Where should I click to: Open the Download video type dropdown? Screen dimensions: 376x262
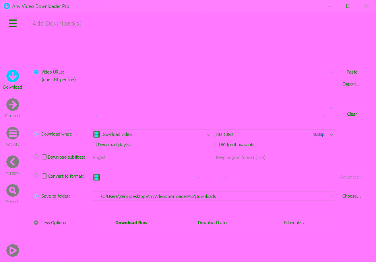(152, 134)
